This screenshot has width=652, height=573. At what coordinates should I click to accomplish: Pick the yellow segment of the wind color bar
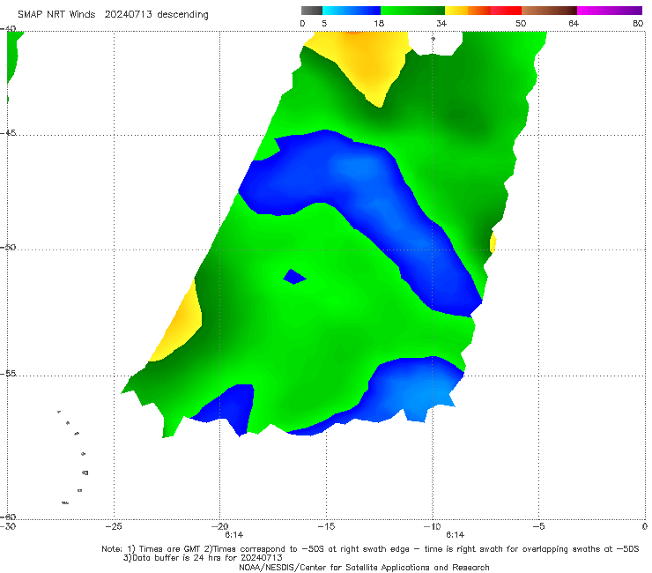click(456, 11)
